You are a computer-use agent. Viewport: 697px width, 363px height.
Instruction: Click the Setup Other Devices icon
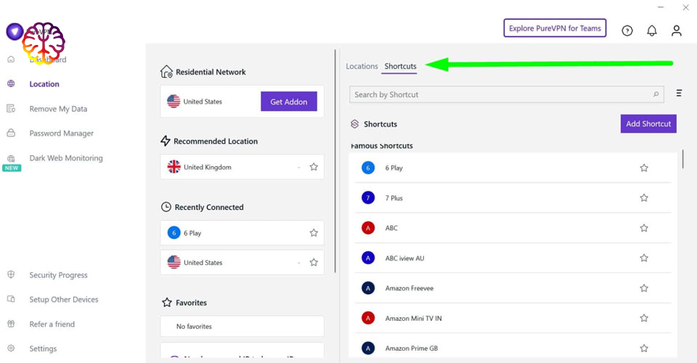coord(11,299)
